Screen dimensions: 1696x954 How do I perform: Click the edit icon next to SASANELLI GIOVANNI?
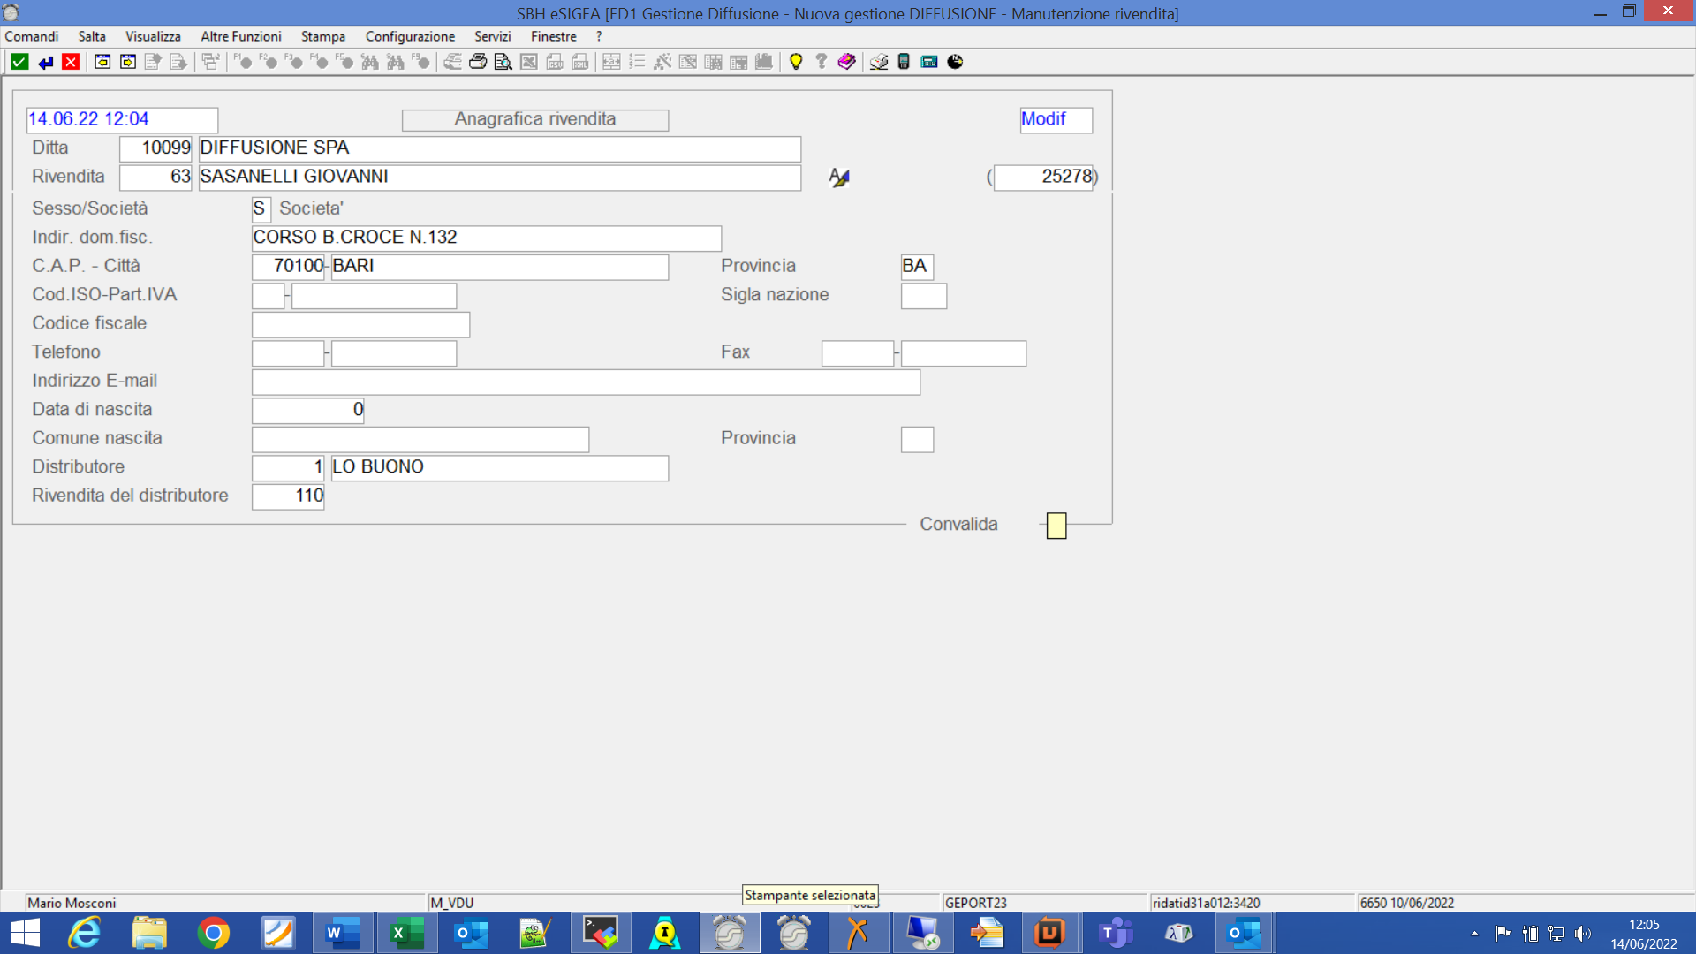(x=839, y=178)
